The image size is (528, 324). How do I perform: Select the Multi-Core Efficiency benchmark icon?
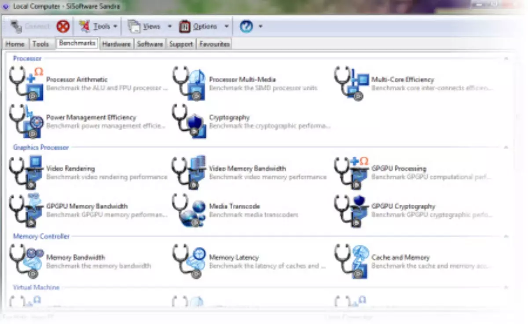tap(352, 84)
